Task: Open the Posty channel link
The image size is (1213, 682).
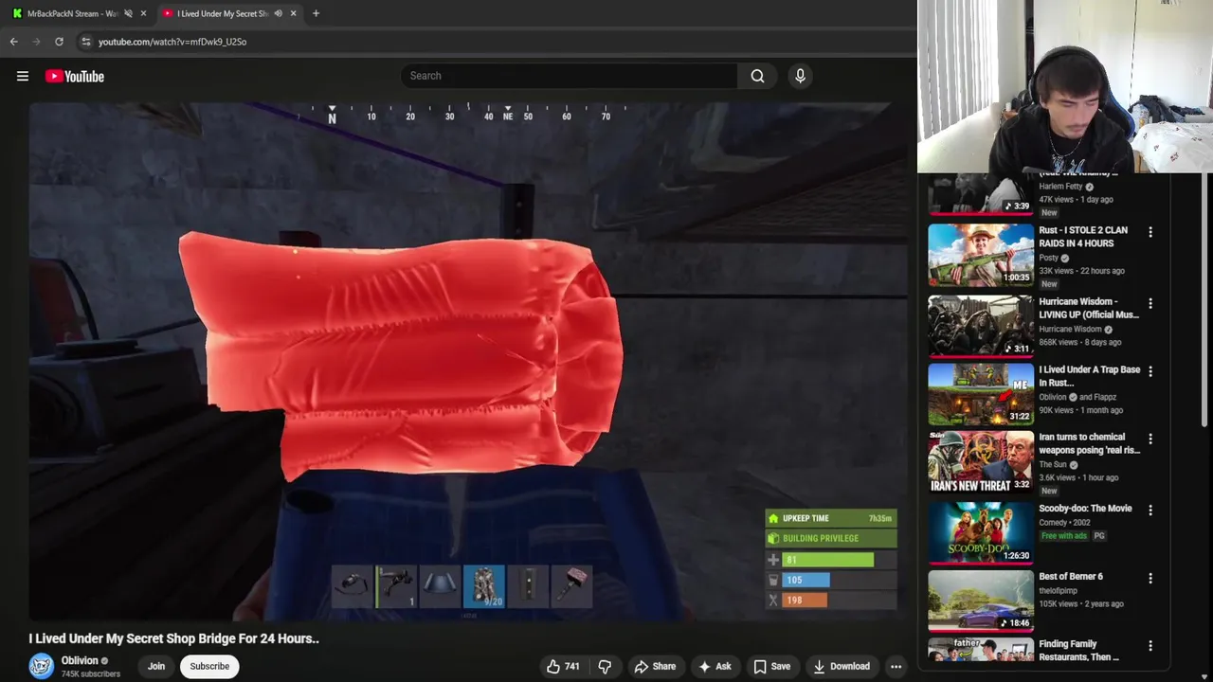Action: click(x=1049, y=258)
